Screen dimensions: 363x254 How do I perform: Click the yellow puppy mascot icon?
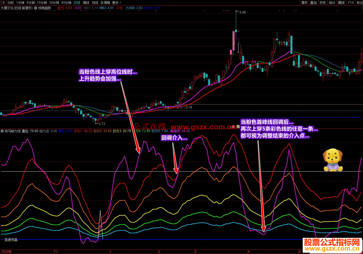click(333, 160)
